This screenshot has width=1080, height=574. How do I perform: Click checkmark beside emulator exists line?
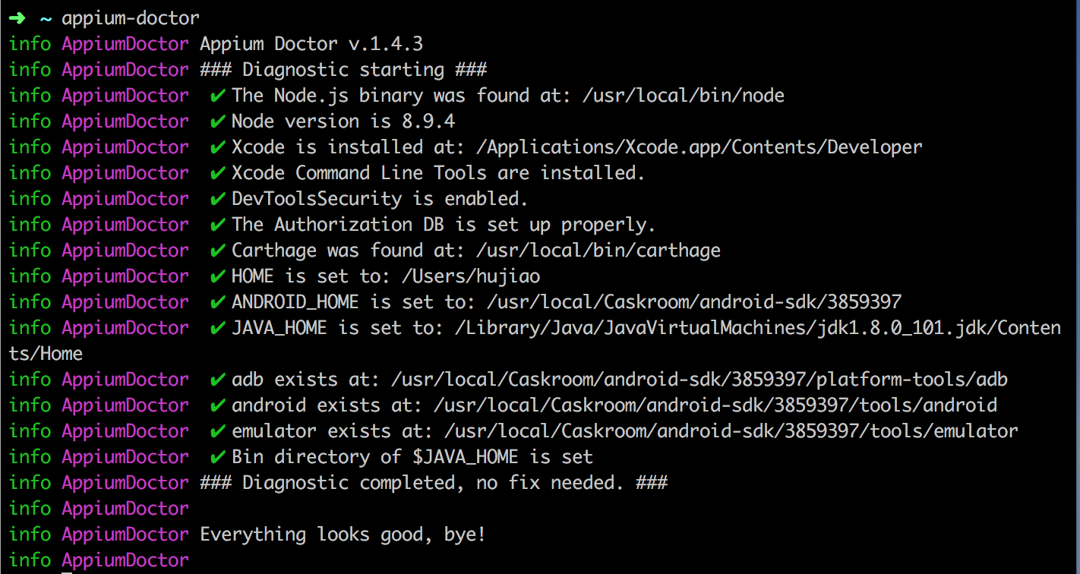tap(218, 431)
